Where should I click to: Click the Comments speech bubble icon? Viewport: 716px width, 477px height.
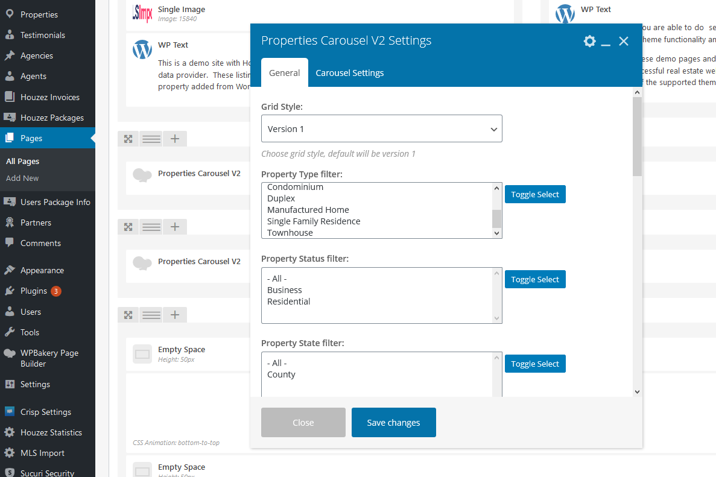tap(10, 243)
